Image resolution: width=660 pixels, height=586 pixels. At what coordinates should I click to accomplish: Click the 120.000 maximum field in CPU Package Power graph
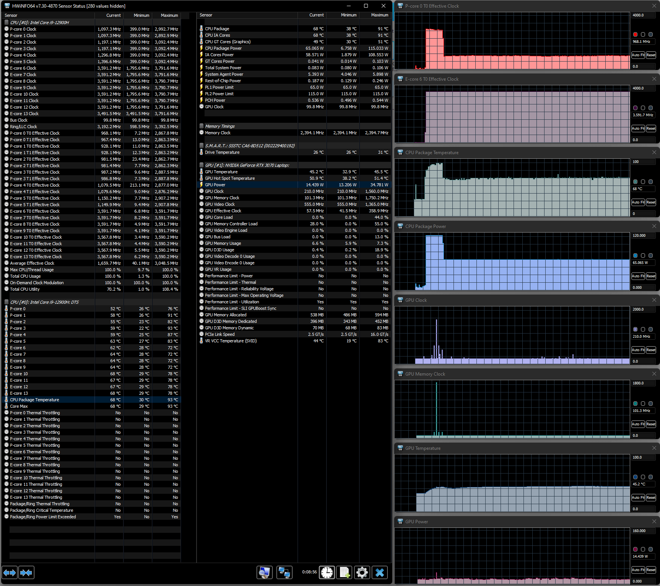[644, 236]
